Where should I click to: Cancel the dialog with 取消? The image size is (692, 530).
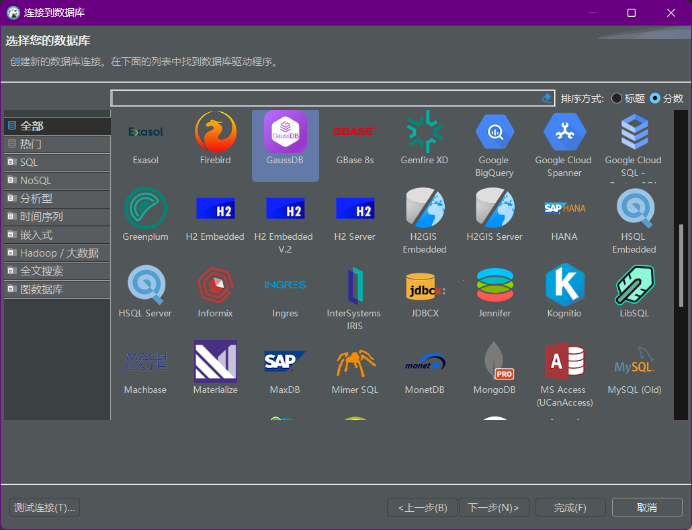tap(647, 507)
